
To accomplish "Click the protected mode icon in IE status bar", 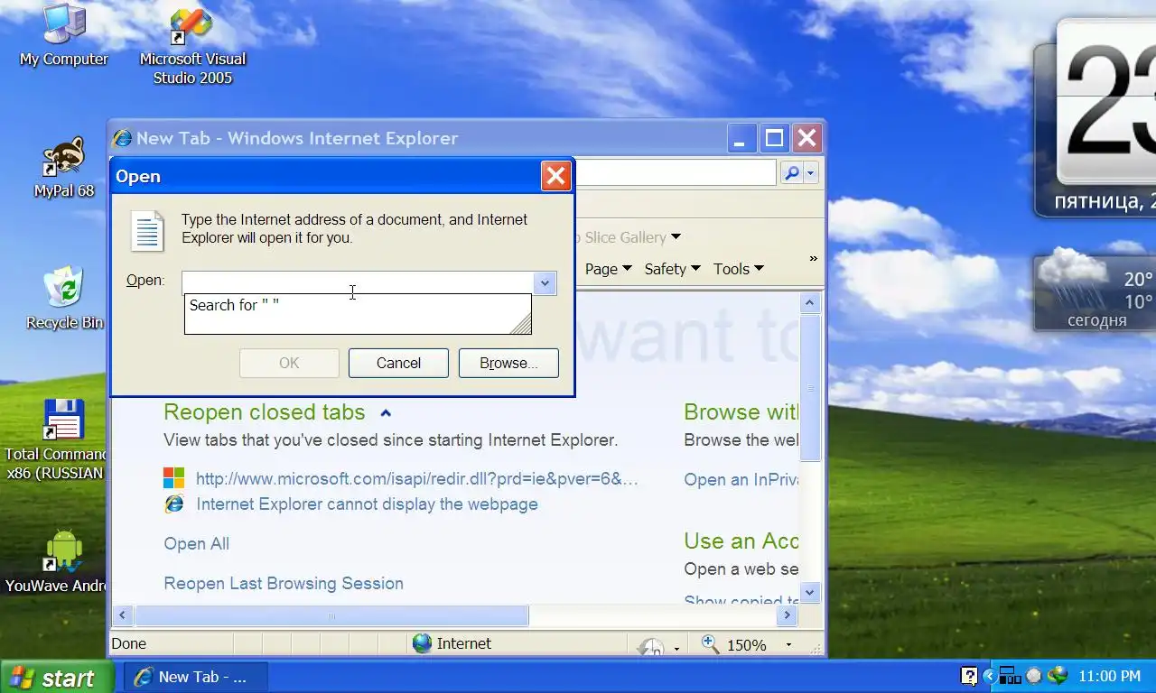I will click(x=650, y=646).
